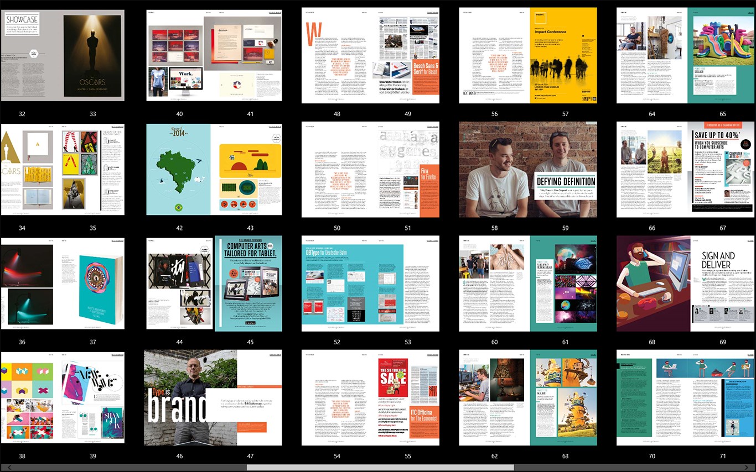Open the Impact Conference yellow page 57
Screen dimensions: 756x472
(563, 55)
